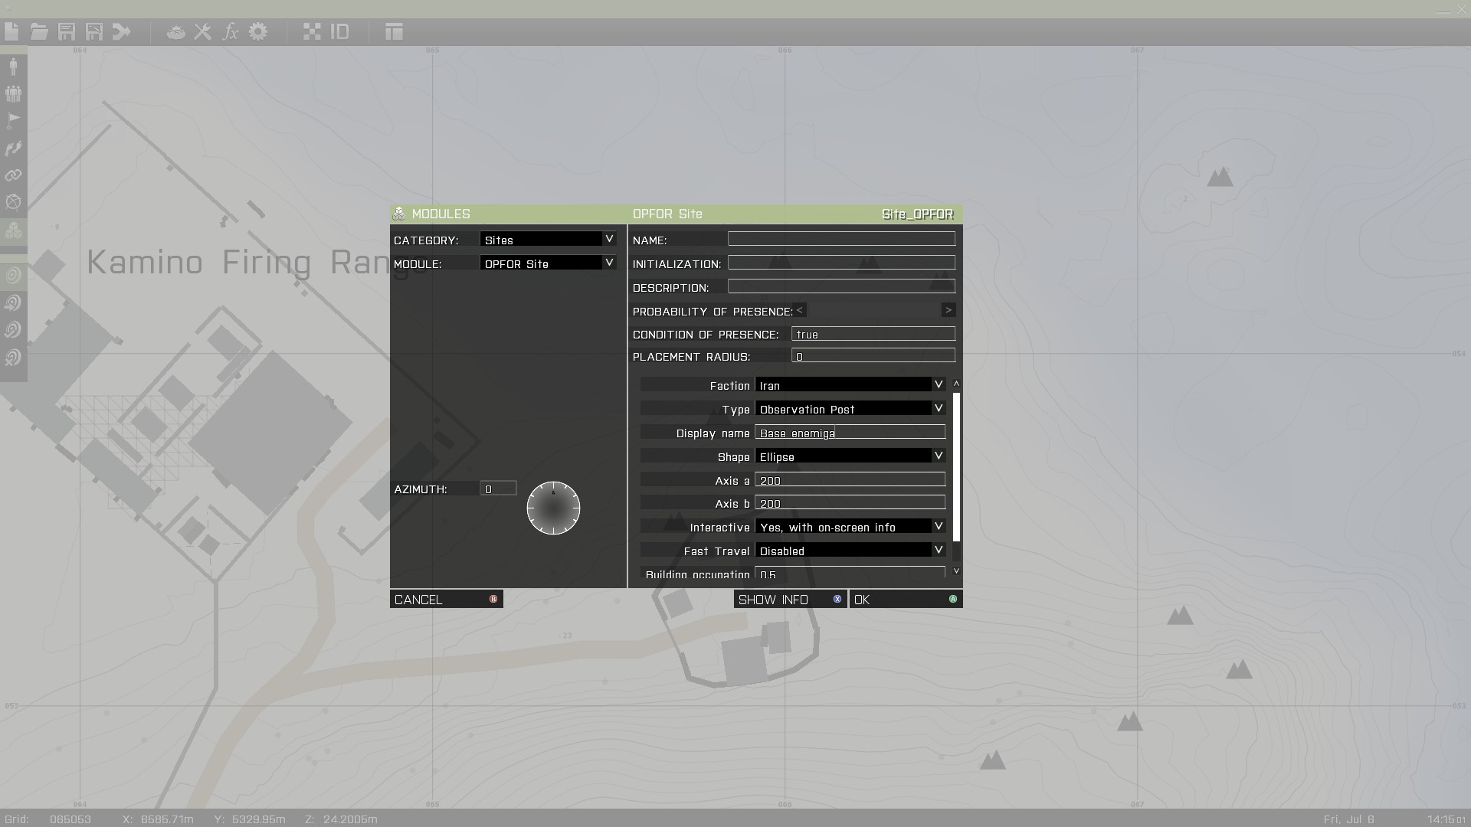Click the Save As icon
The width and height of the screenshot is (1471, 827).
click(x=94, y=31)
